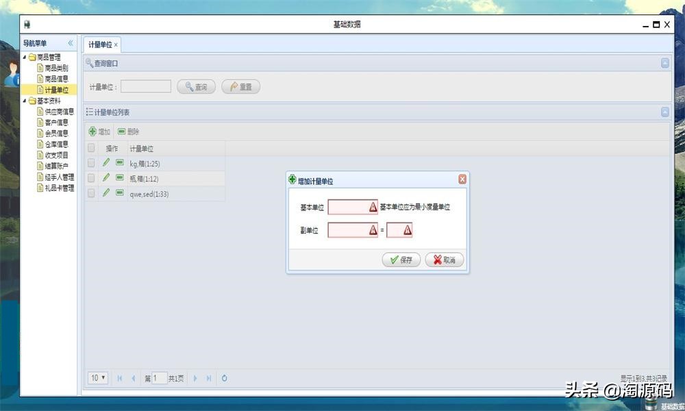Check the row checkbox for qwe,sed(1:33)

[x=90, y=194]
